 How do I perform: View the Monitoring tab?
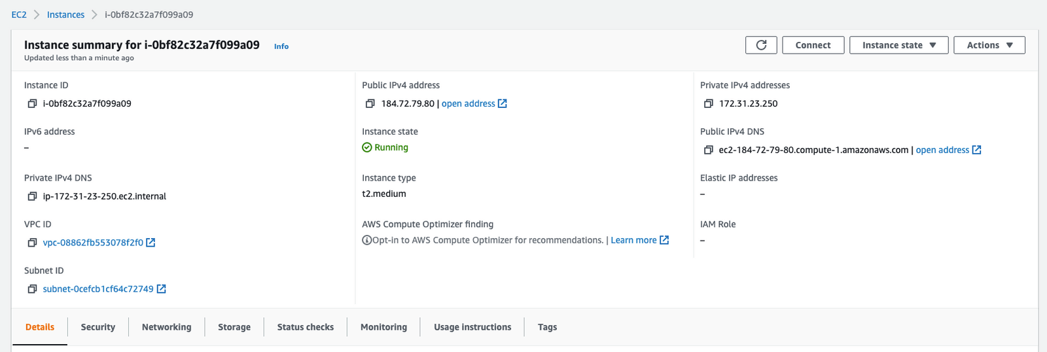[x=383, y=327]
